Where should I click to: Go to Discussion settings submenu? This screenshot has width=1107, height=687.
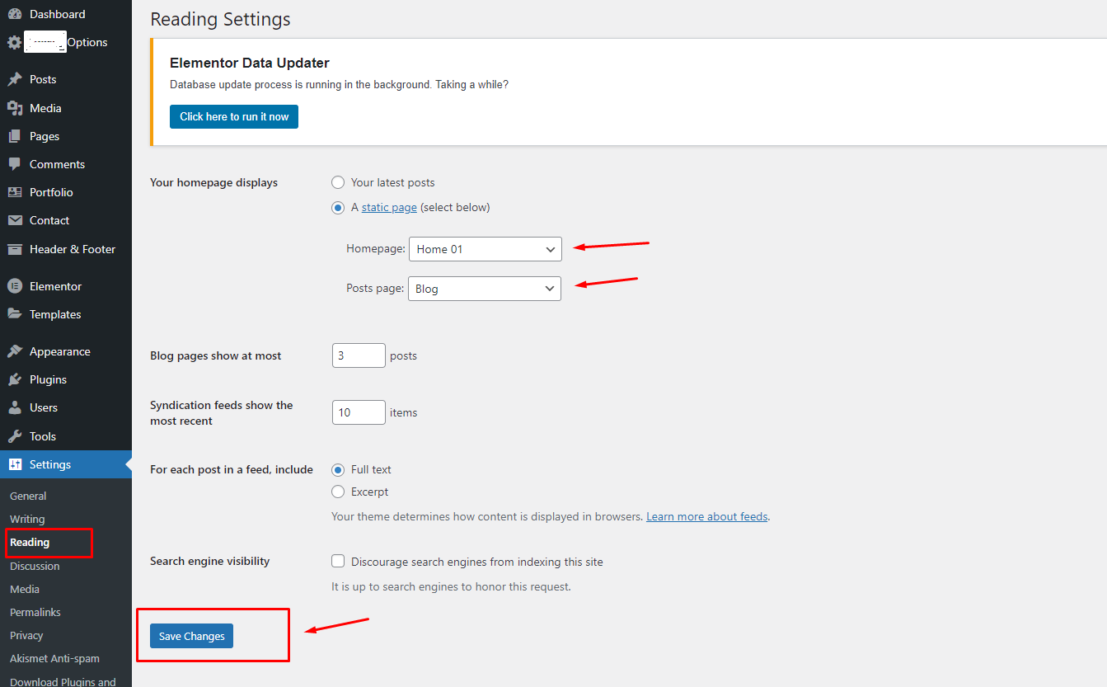pyautogui.click(x=35, y=566)
